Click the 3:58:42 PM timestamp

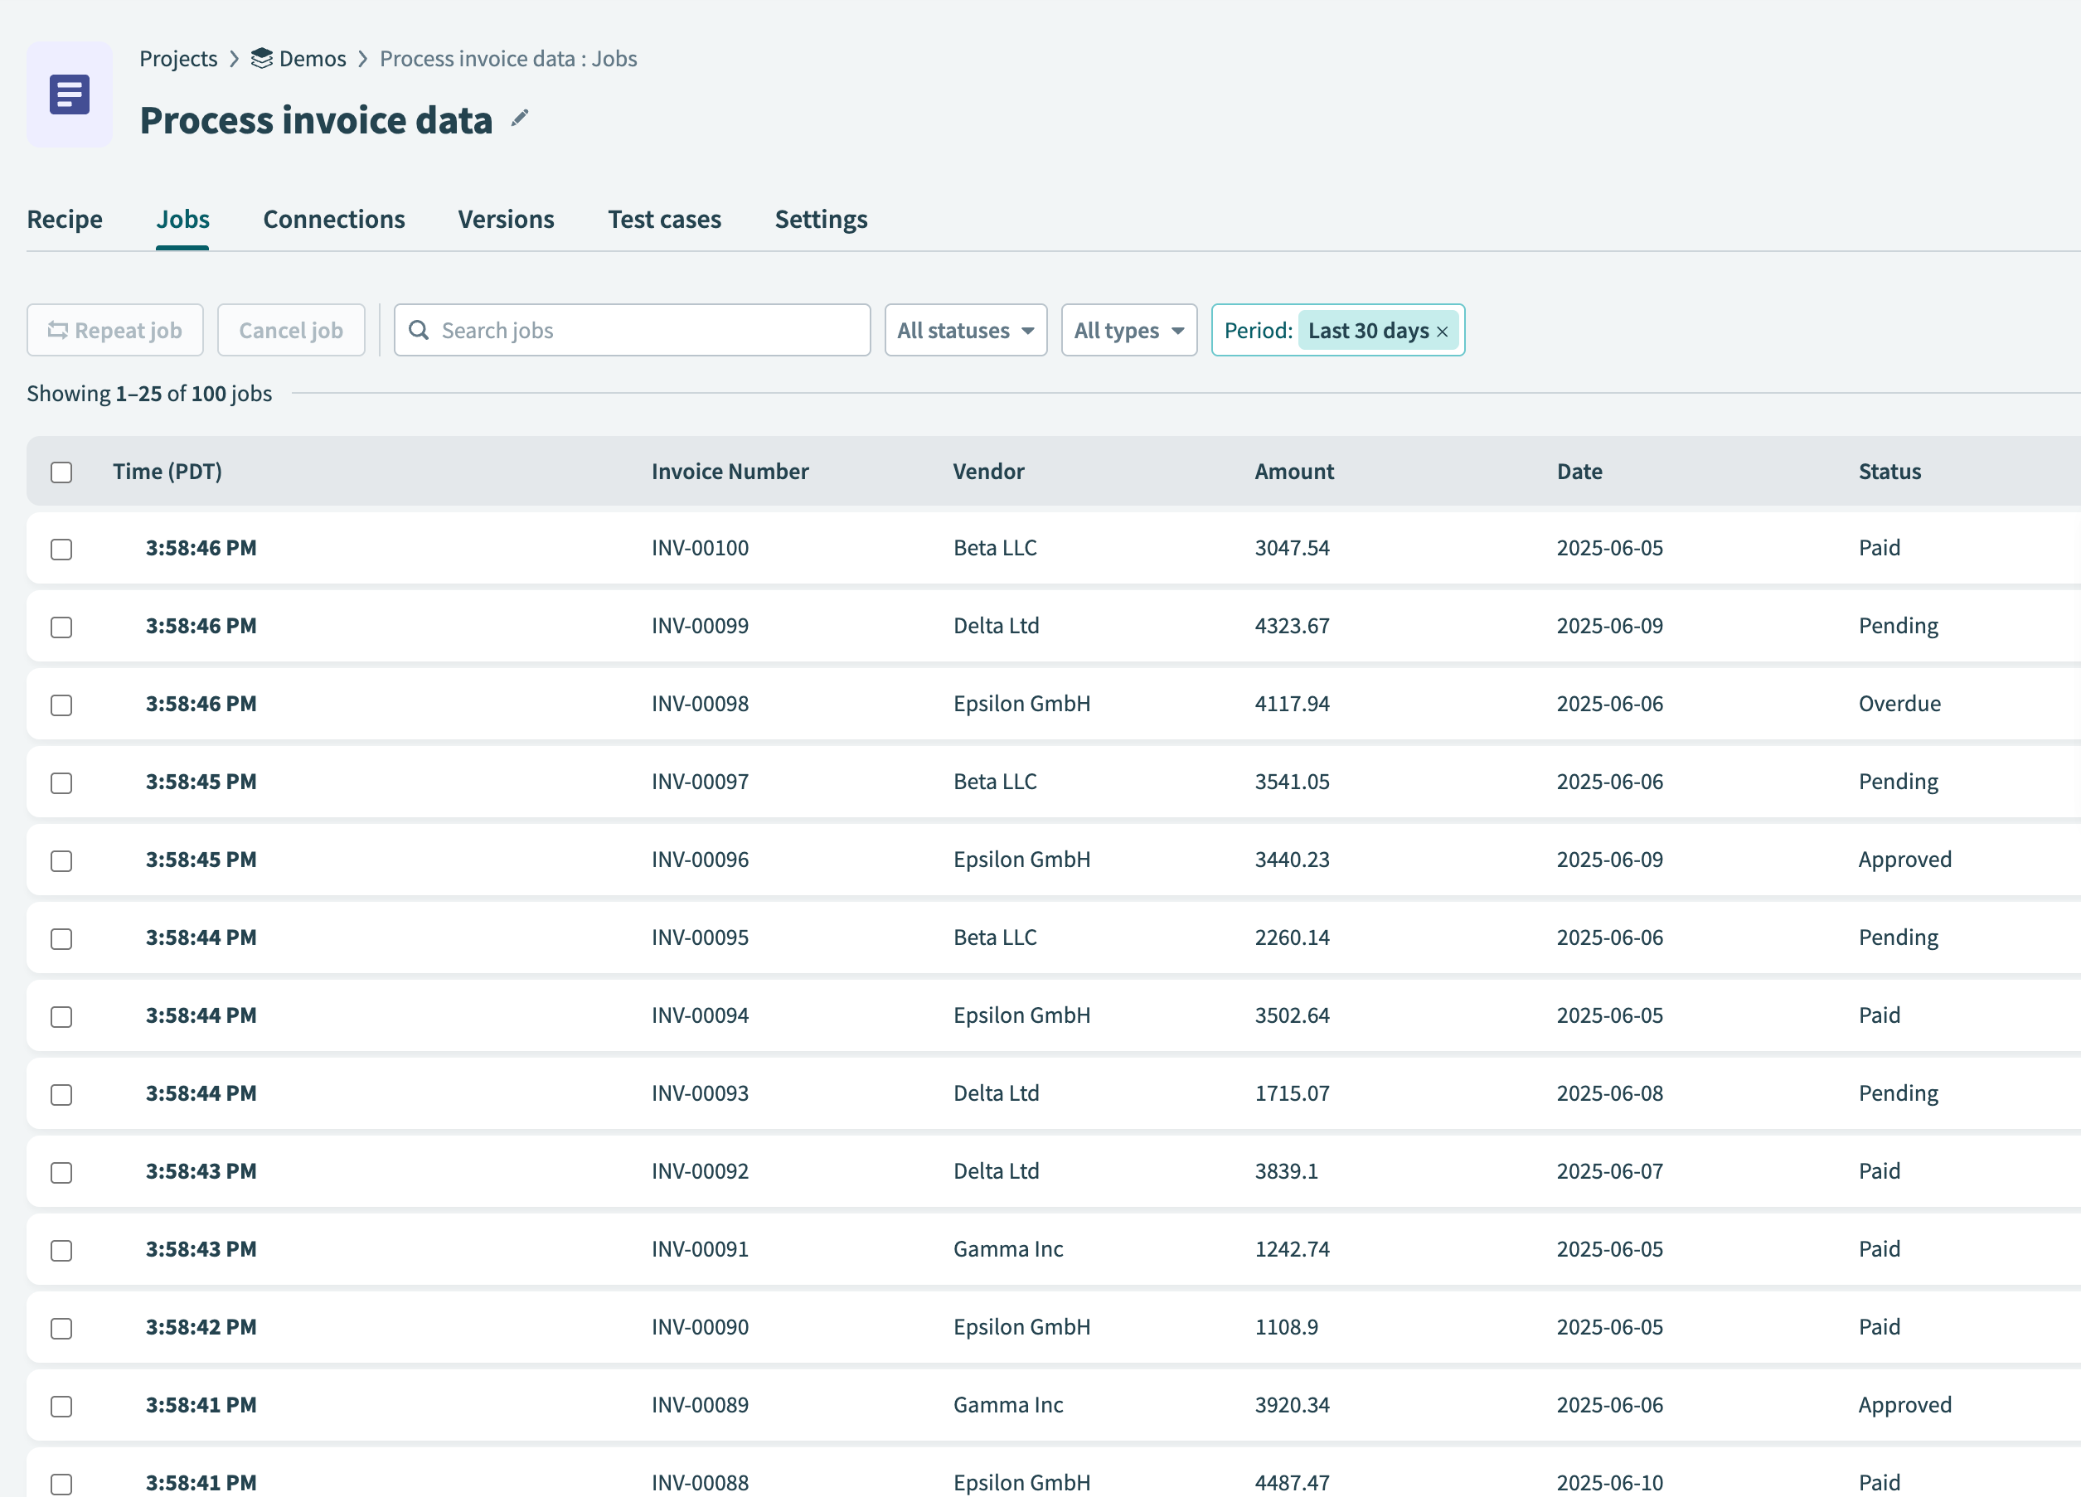[201, 1327]
